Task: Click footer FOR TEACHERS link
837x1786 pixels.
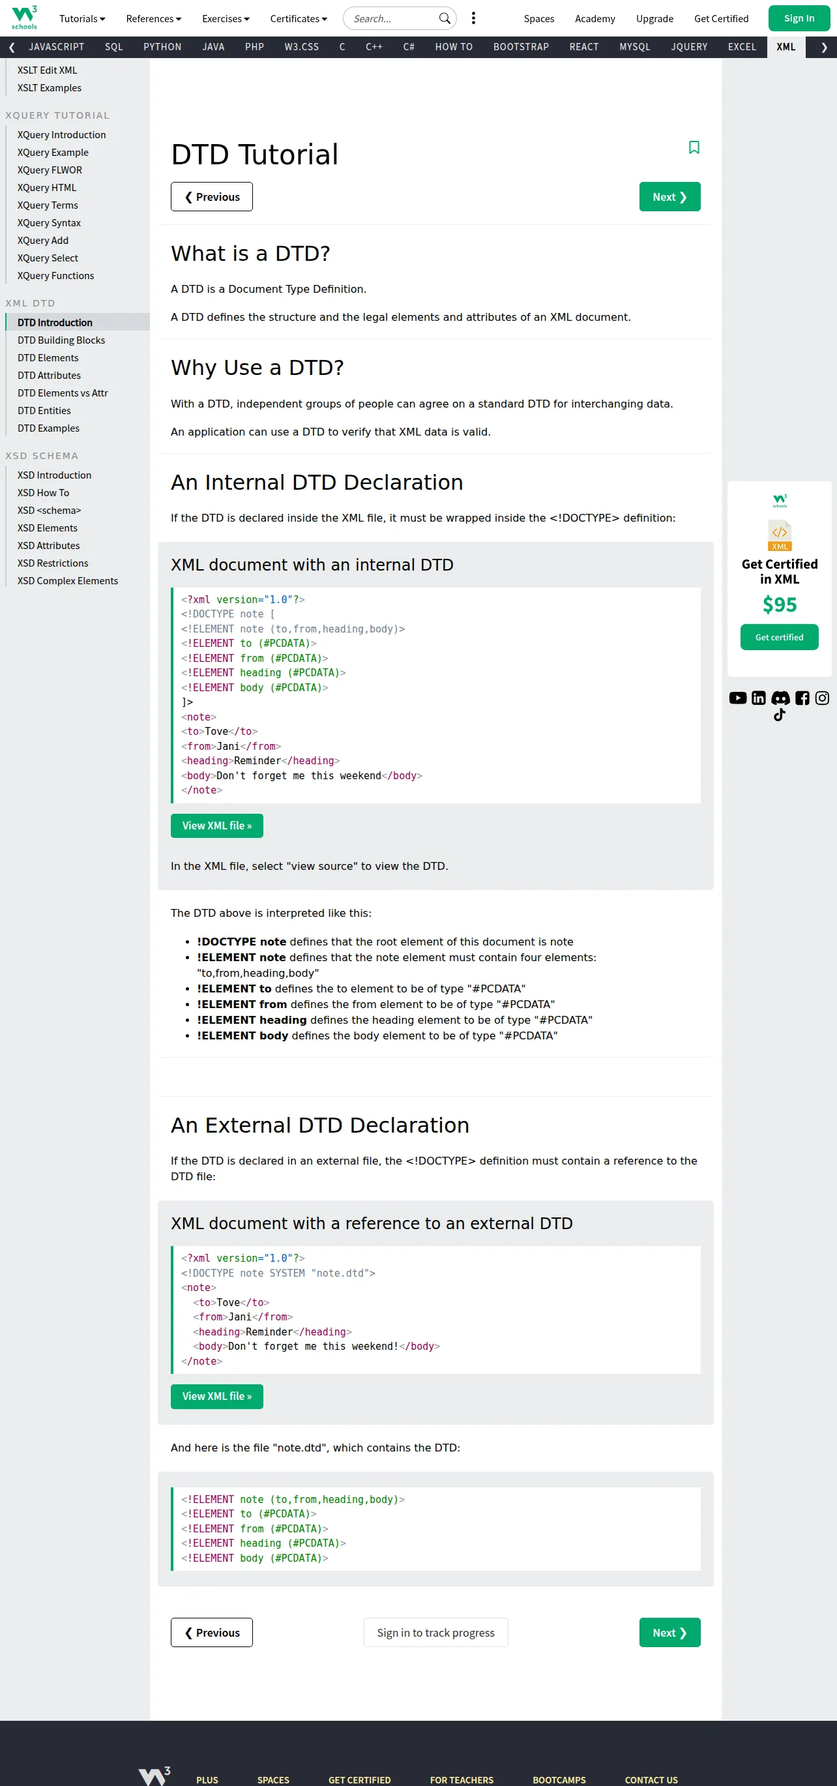Action: point(462,1779)
